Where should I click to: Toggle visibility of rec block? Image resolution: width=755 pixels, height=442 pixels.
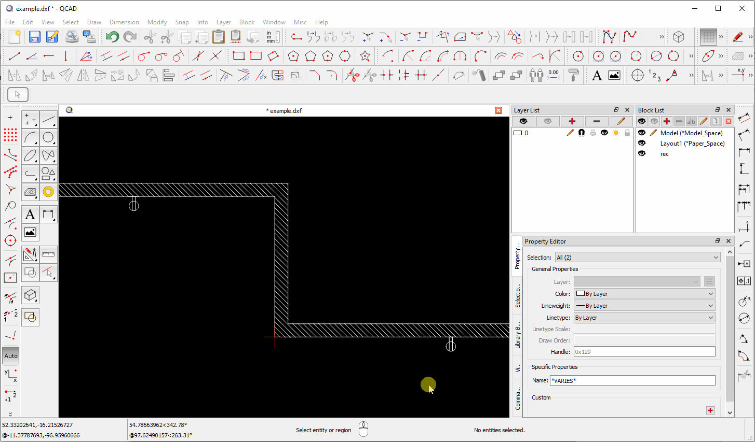coord(642,154)
